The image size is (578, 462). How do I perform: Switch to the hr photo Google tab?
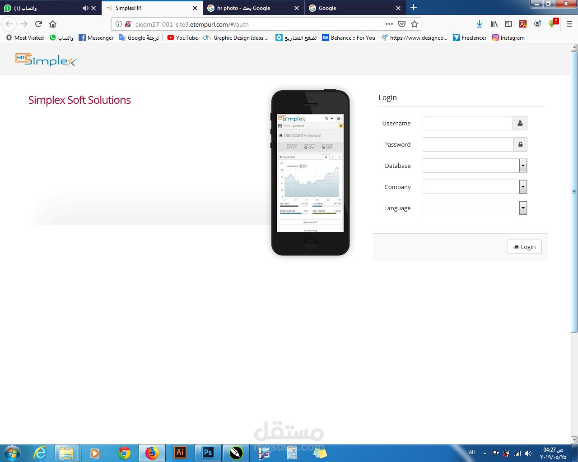tap(253, 8)
